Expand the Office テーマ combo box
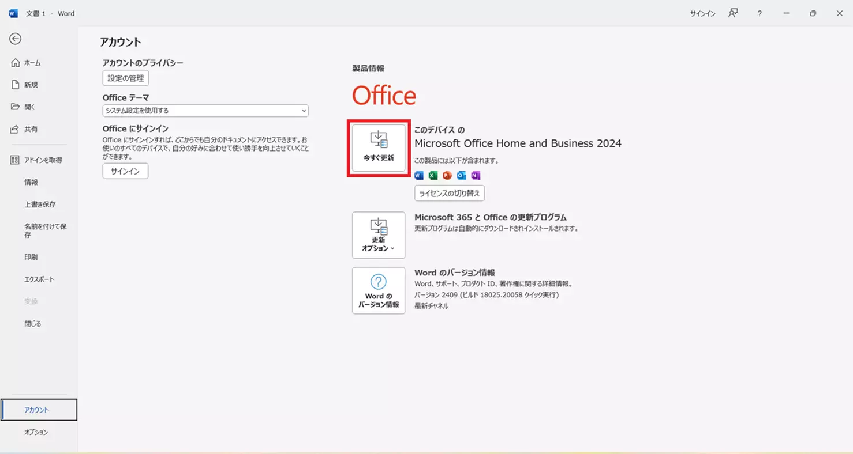The width and height of the screenshot is (853, 454). point(205,111)
